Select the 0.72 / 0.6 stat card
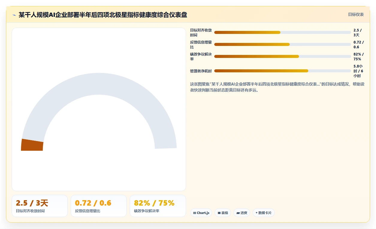The height and width of the screenshot is (229, 376). (99, 206)
